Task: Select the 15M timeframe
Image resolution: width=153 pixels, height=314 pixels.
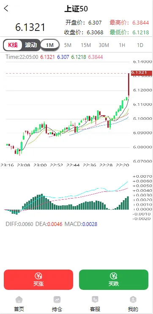Action: [86, 45]
